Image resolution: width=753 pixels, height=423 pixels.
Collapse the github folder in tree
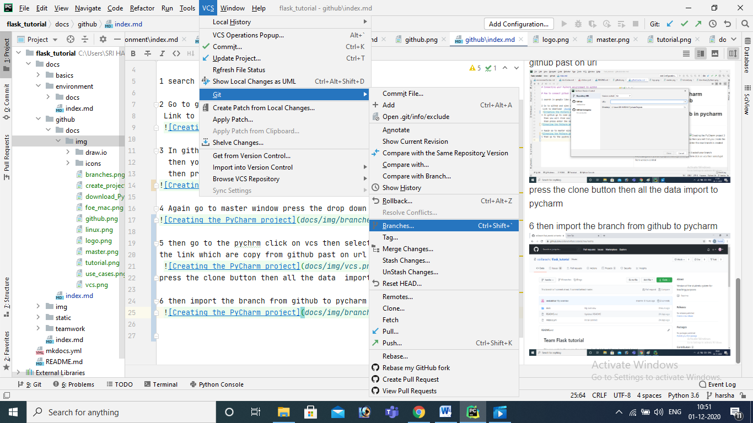39,120
